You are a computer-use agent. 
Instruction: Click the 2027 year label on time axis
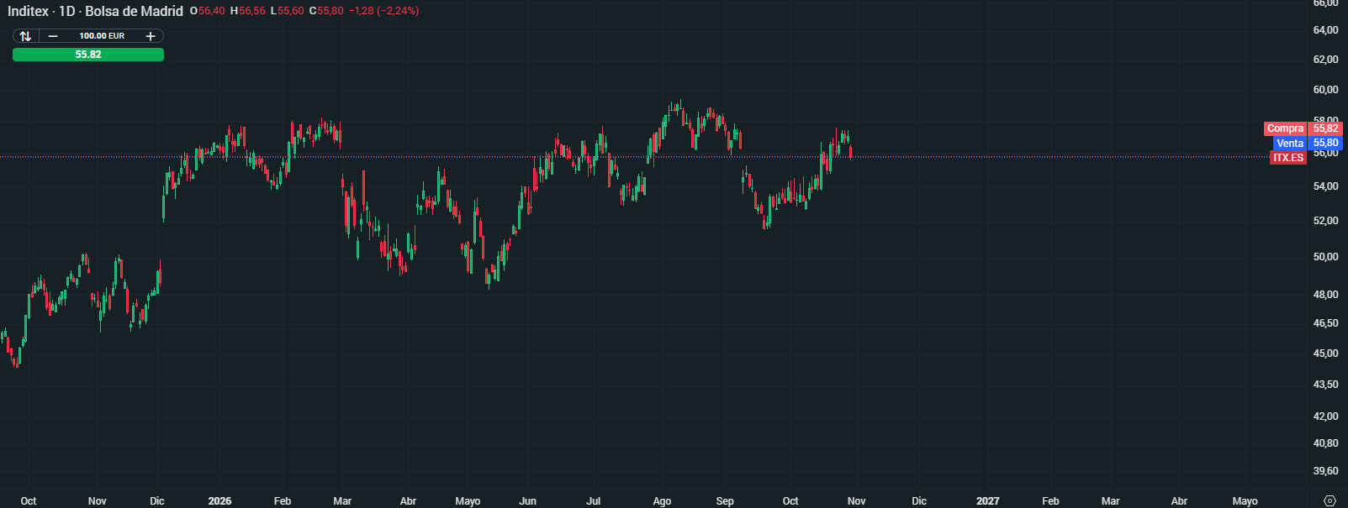click(988, 501)
